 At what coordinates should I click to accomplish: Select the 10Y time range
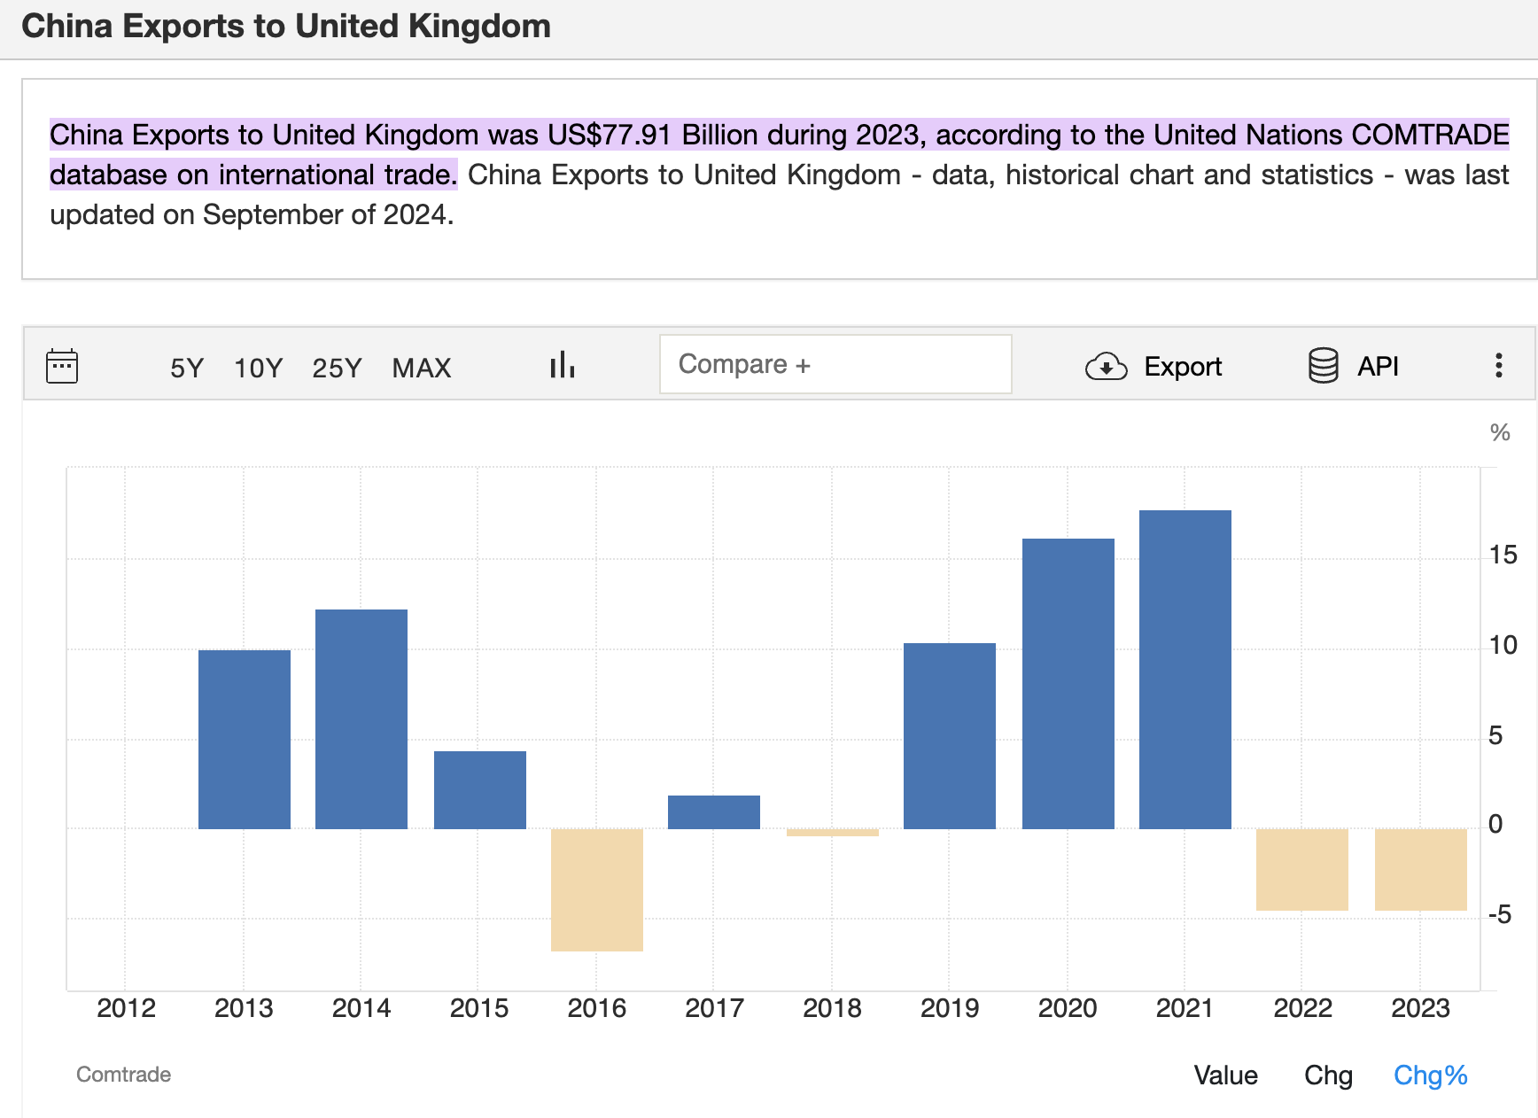(258, 368)
